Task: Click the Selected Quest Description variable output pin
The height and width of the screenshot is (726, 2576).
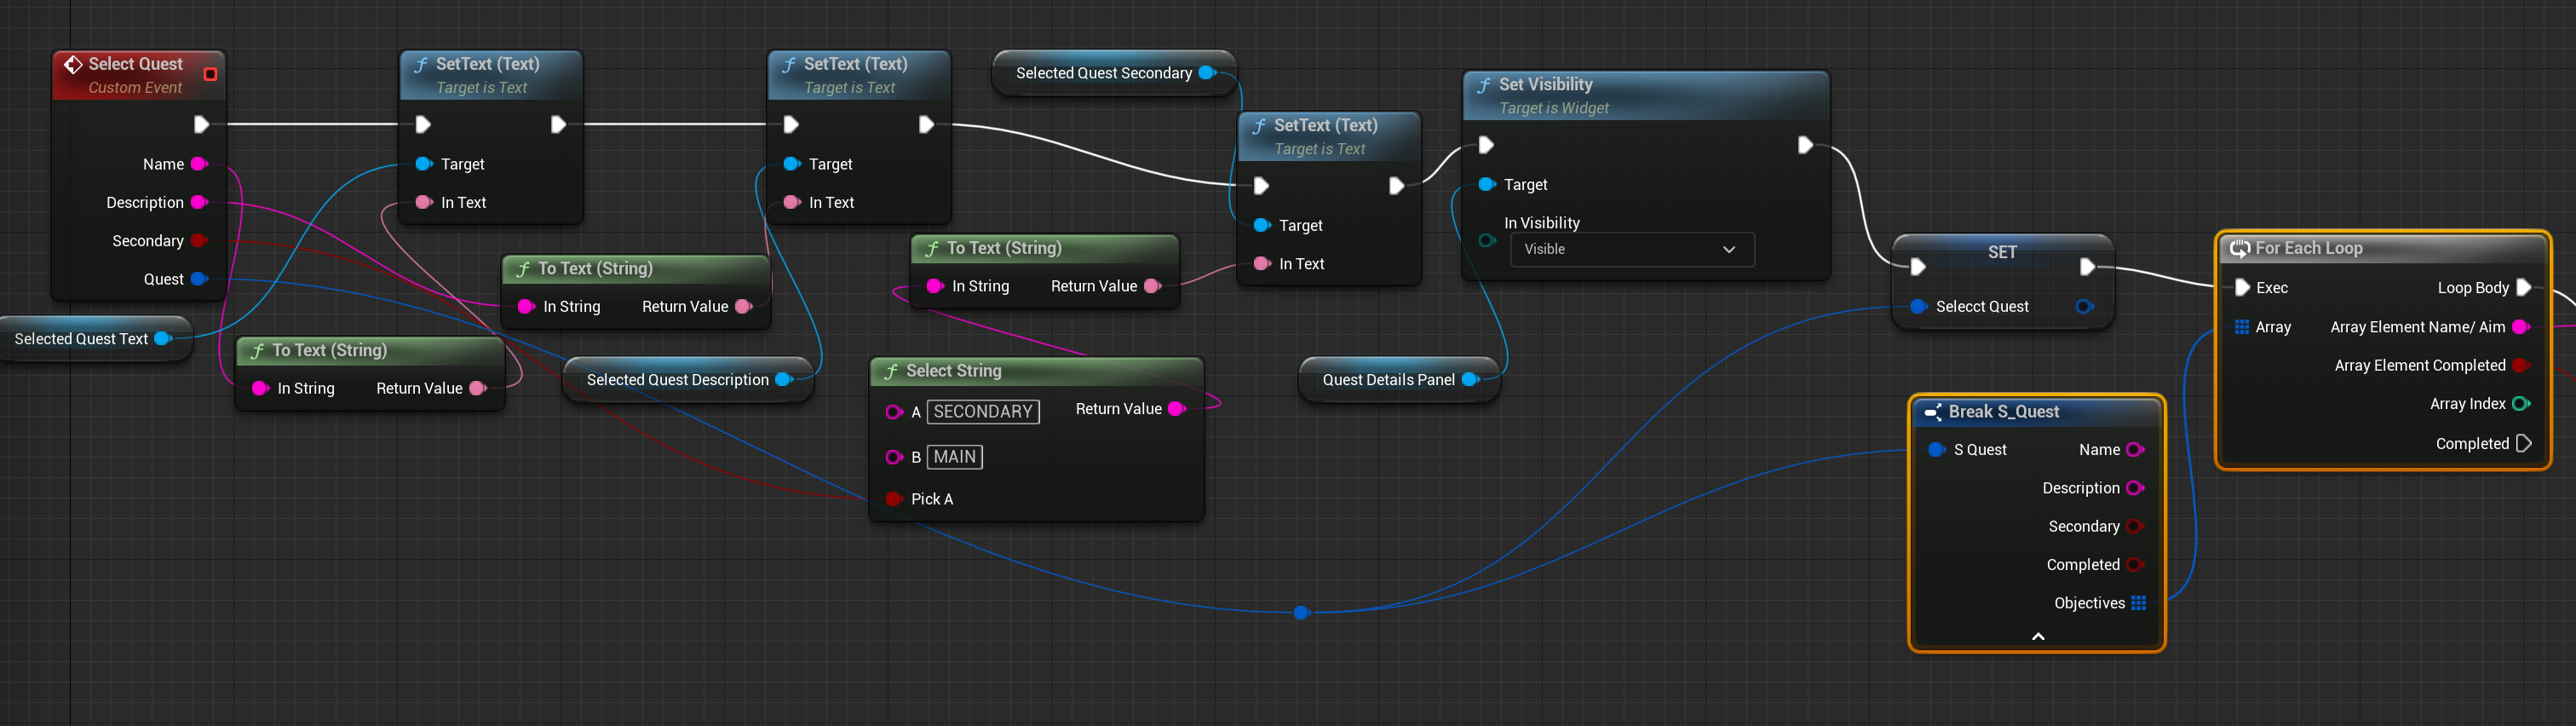Action: click(x=784, y=380)
